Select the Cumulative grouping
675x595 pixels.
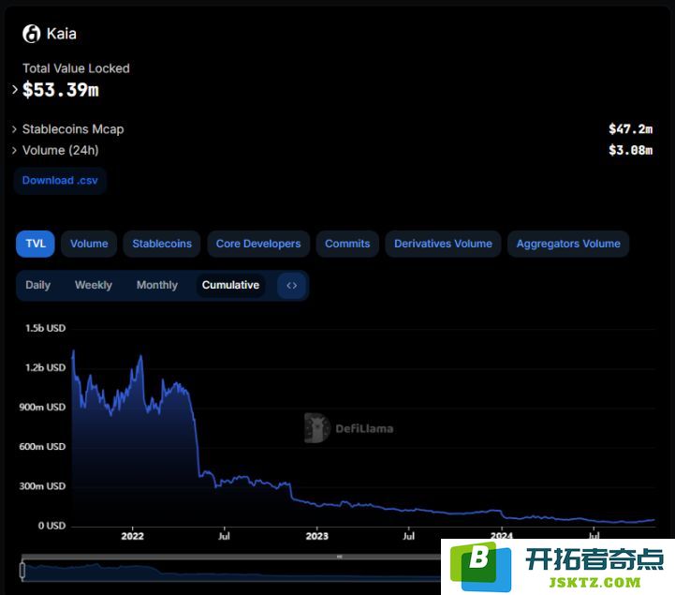click(x=230, y=285)
